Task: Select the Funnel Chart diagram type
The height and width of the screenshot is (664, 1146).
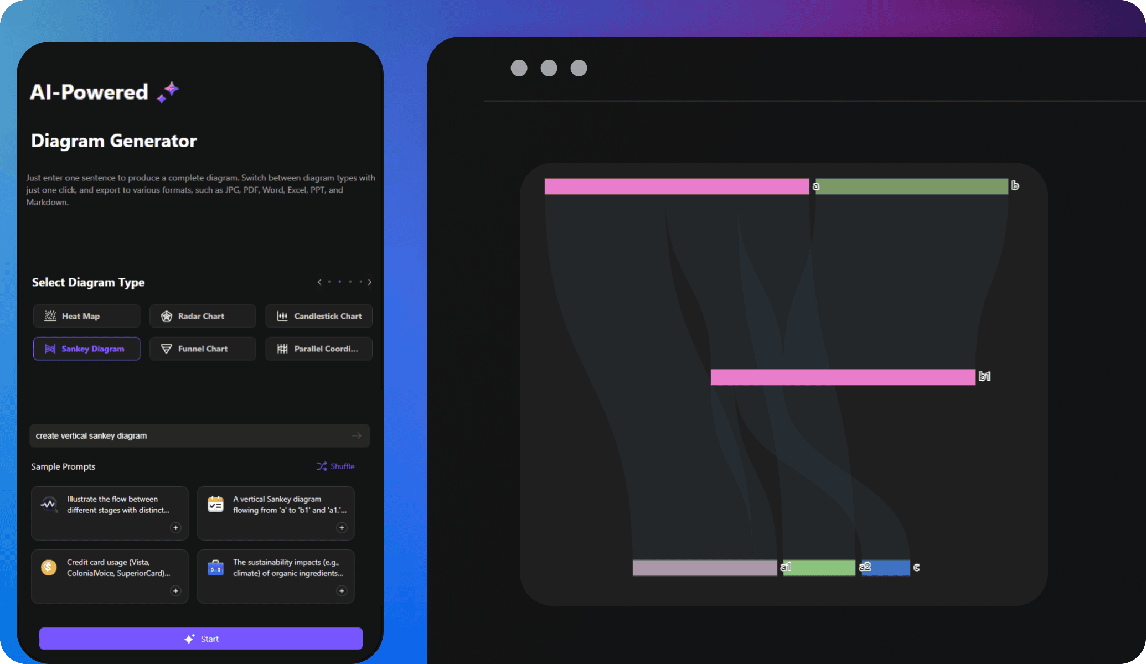Action: point(201,348)
